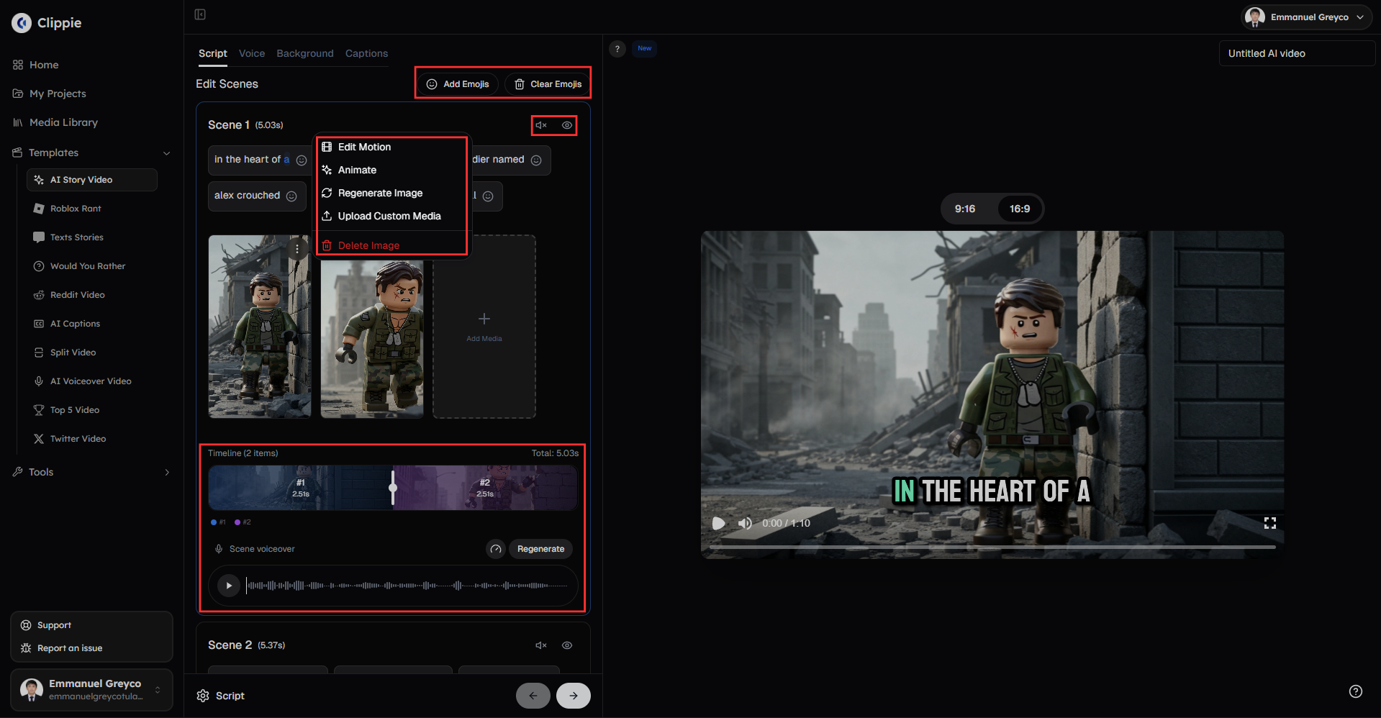Switch to the Voice tab
This screenshot has width=1381, height=718.
pos(252,53)
